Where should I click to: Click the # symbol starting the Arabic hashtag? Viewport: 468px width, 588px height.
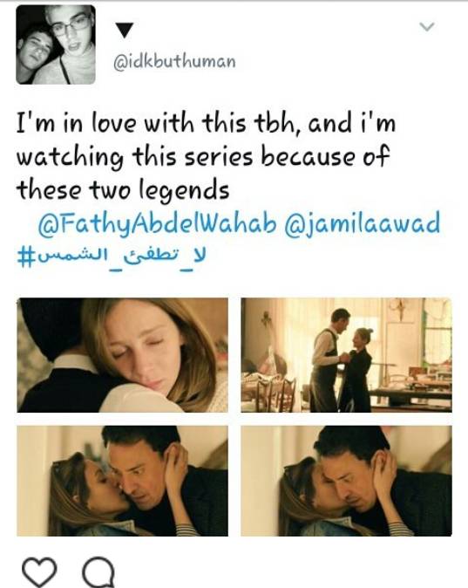click(24, 259)
